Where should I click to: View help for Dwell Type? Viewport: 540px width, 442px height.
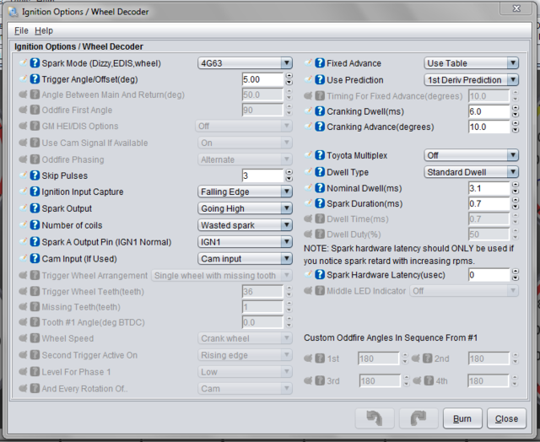320,172
